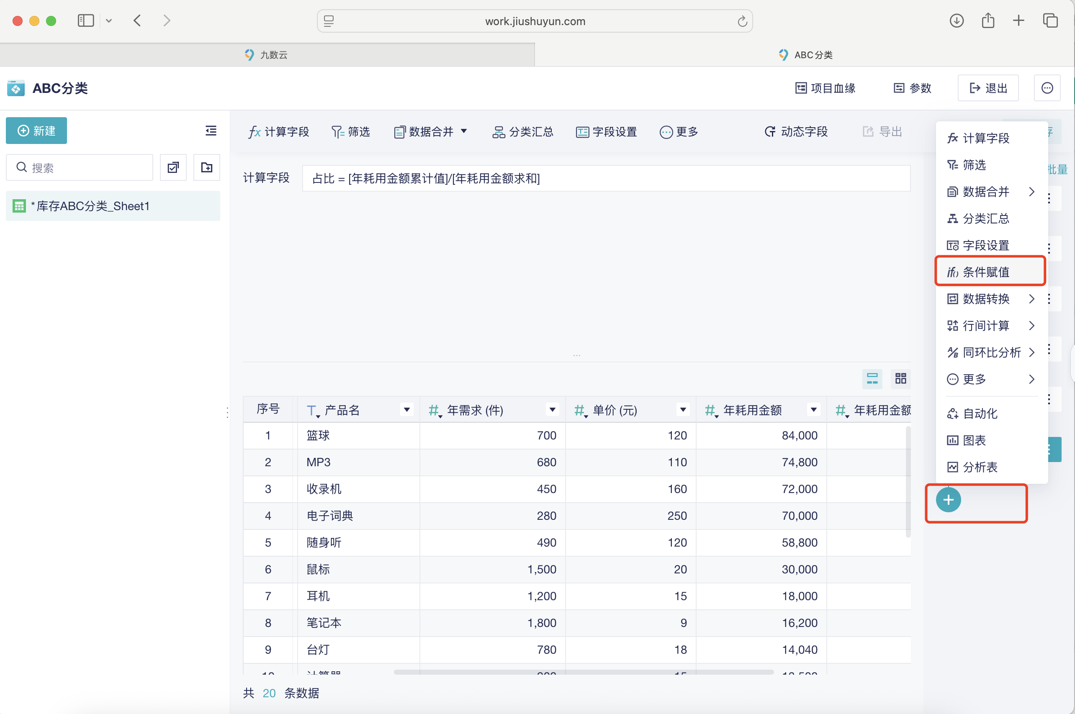Click the 新建 button

(36, 131)
